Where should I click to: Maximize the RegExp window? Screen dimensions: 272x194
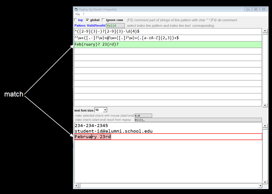pos(256,9)
